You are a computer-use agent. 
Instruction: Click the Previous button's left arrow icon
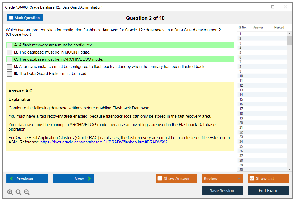[x=12, y=179]
